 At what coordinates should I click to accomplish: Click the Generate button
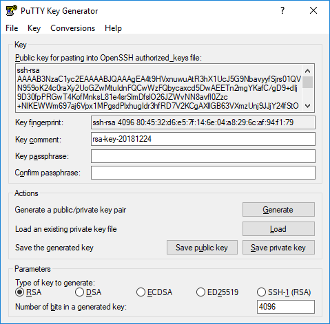tap(278, 210)
